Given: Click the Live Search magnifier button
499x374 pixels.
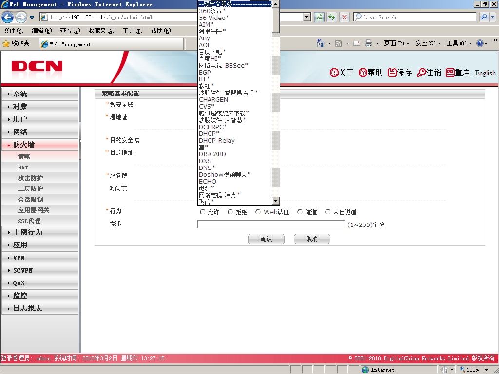Looking at the screenshot, I should tap(484, 17).
